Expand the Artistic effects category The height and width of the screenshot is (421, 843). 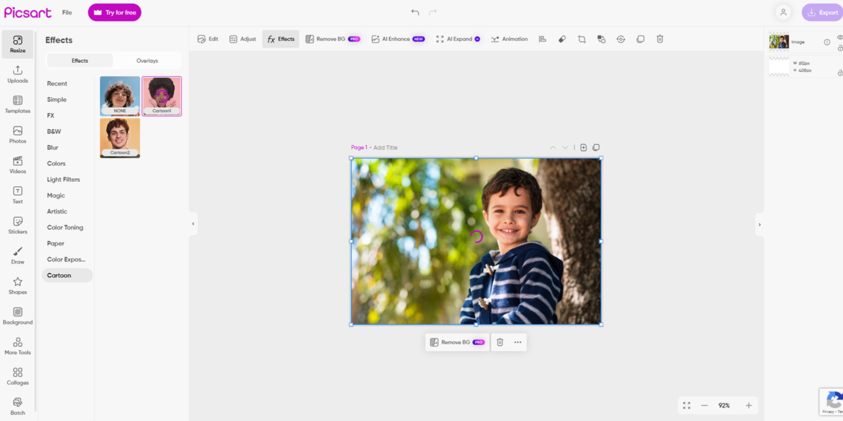point(57,212)
